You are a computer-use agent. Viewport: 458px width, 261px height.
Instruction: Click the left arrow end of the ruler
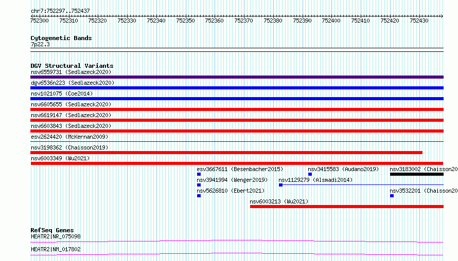point(32,16)
